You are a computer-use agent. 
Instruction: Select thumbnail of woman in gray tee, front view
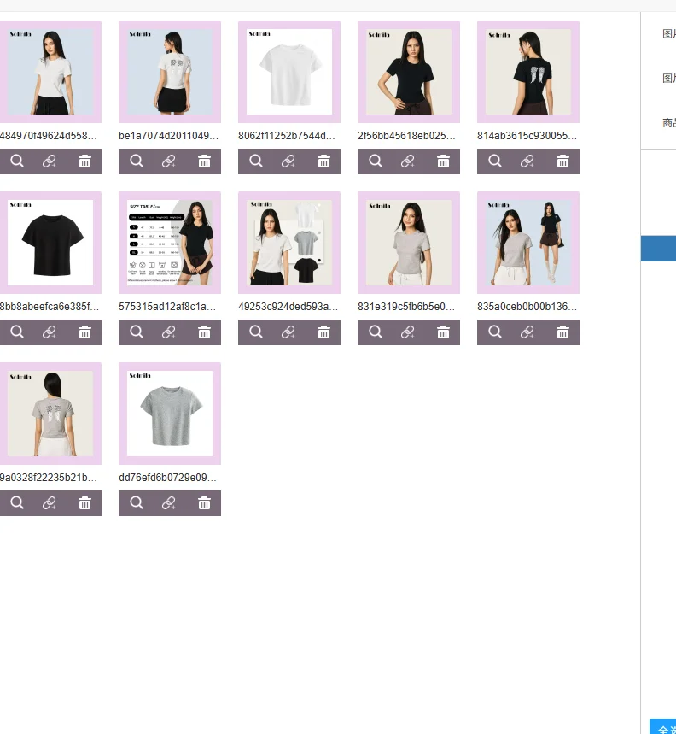click(x=409, y=243)
